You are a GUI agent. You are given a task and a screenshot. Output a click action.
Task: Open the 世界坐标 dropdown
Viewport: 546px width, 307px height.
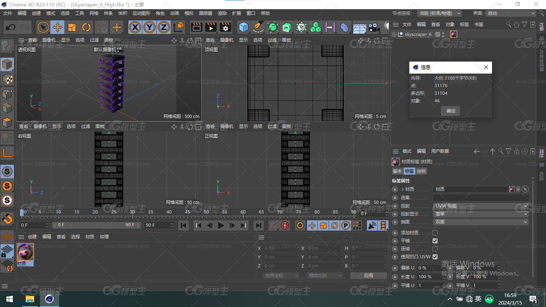coord(281,275)
